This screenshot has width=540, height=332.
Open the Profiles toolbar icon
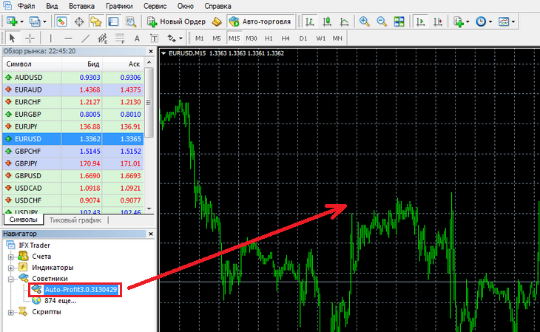coord(35,21)
